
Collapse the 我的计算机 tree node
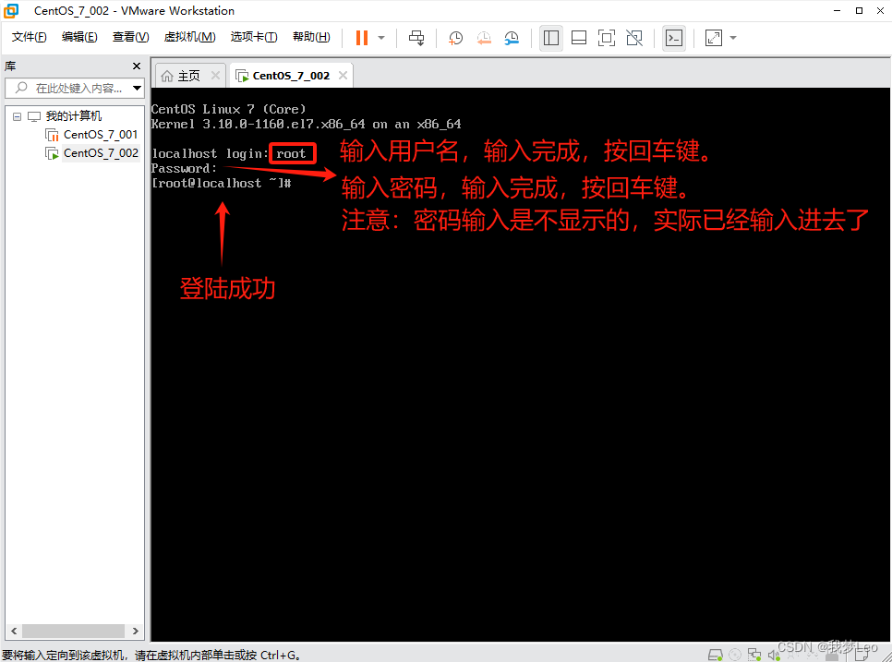click(16, 114)
